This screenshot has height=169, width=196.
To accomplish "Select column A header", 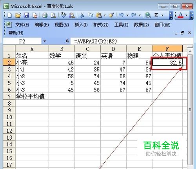I will (32, 49).
